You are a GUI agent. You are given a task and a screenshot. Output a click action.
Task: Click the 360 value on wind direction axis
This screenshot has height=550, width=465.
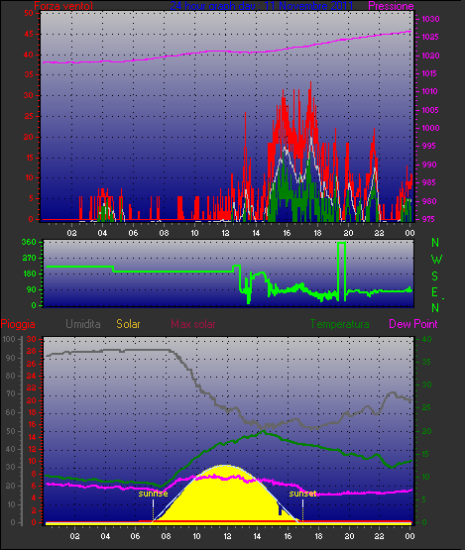click(x=29, y=242)
